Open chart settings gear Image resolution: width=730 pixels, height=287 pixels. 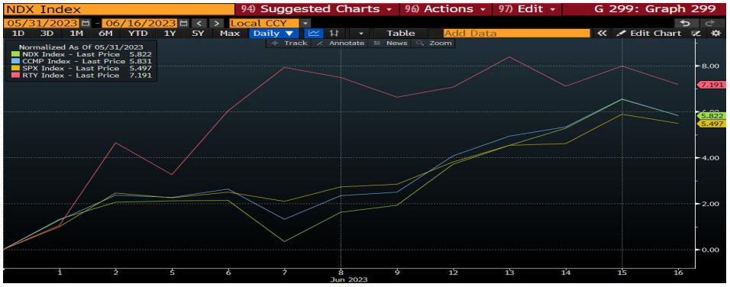click(715, 34)
